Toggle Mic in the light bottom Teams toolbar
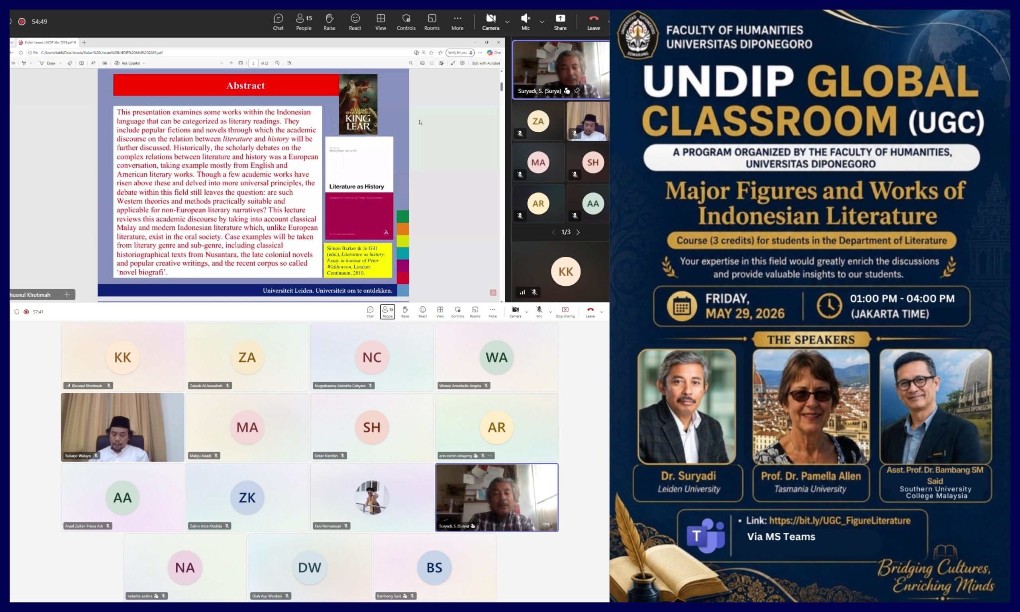Image resolution: width=1020 pixels, height=612 pixels. (539, 312)
